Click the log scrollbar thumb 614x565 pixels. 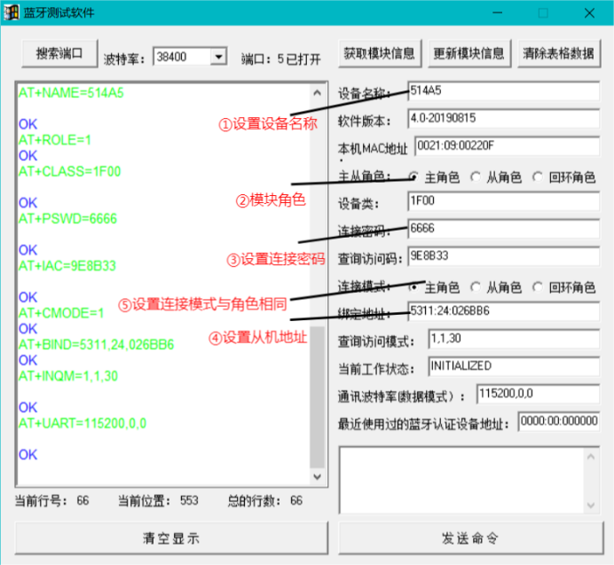(x=317, y=397)
